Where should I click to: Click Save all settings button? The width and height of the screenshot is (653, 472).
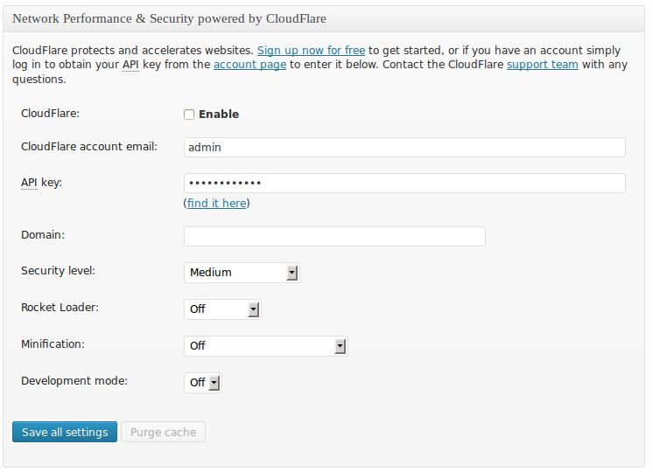(x=65, y=432)
